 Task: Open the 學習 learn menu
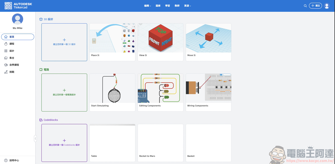(167, 6)
